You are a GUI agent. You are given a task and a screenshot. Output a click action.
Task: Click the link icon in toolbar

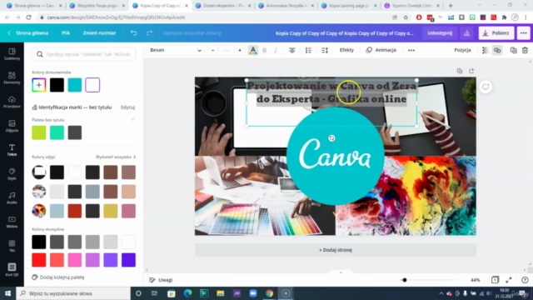pyautogui.click(x=497, y=50)
